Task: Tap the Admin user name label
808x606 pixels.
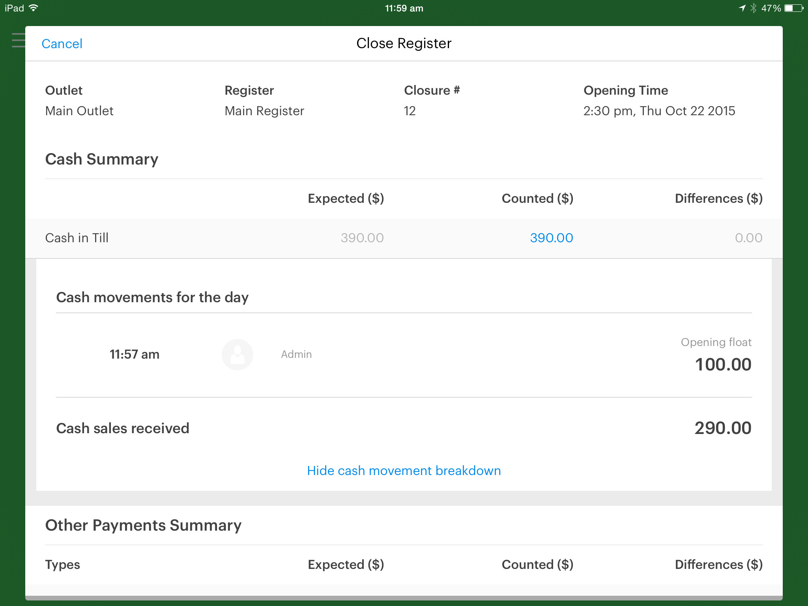Action: [x=296, y=354]
